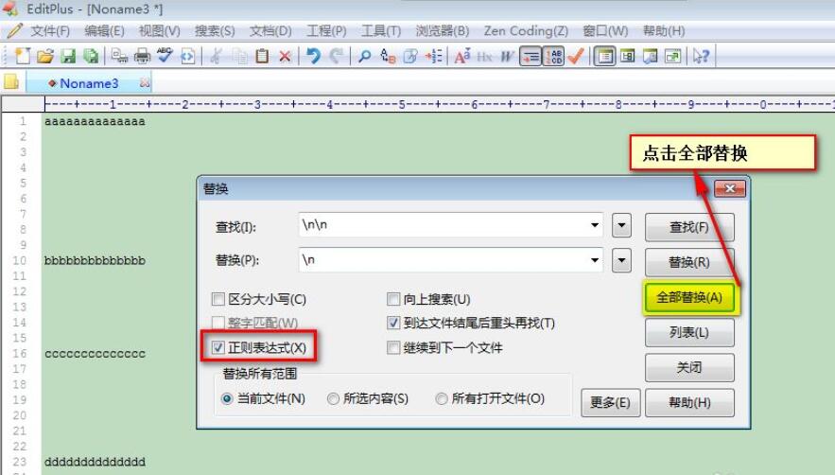Enable 继续到下一个文件 checkbox
835x475 pixels.
pyautogui.click(x=393, y=347)
